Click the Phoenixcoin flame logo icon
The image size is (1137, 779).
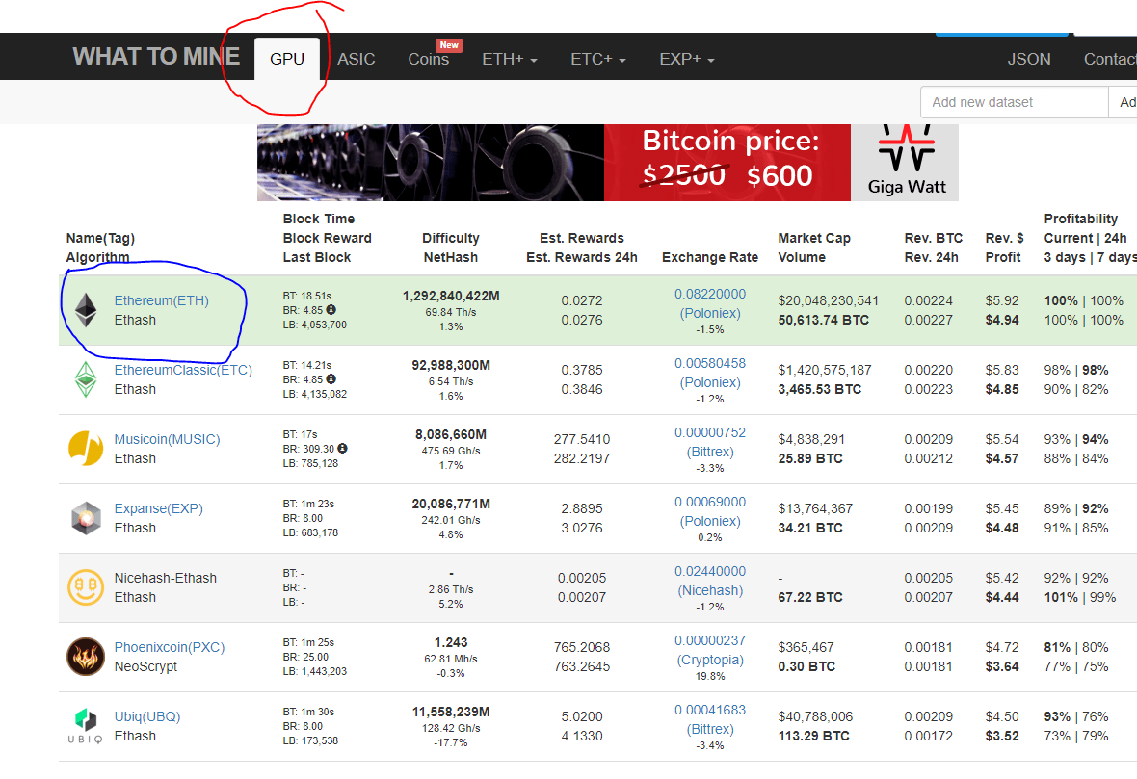click(x=87, y=657)
